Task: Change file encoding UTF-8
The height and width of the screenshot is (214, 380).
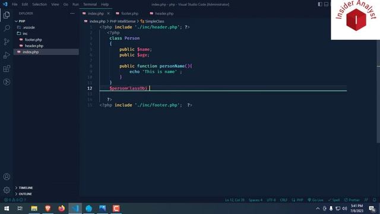Action: [271, 200]
